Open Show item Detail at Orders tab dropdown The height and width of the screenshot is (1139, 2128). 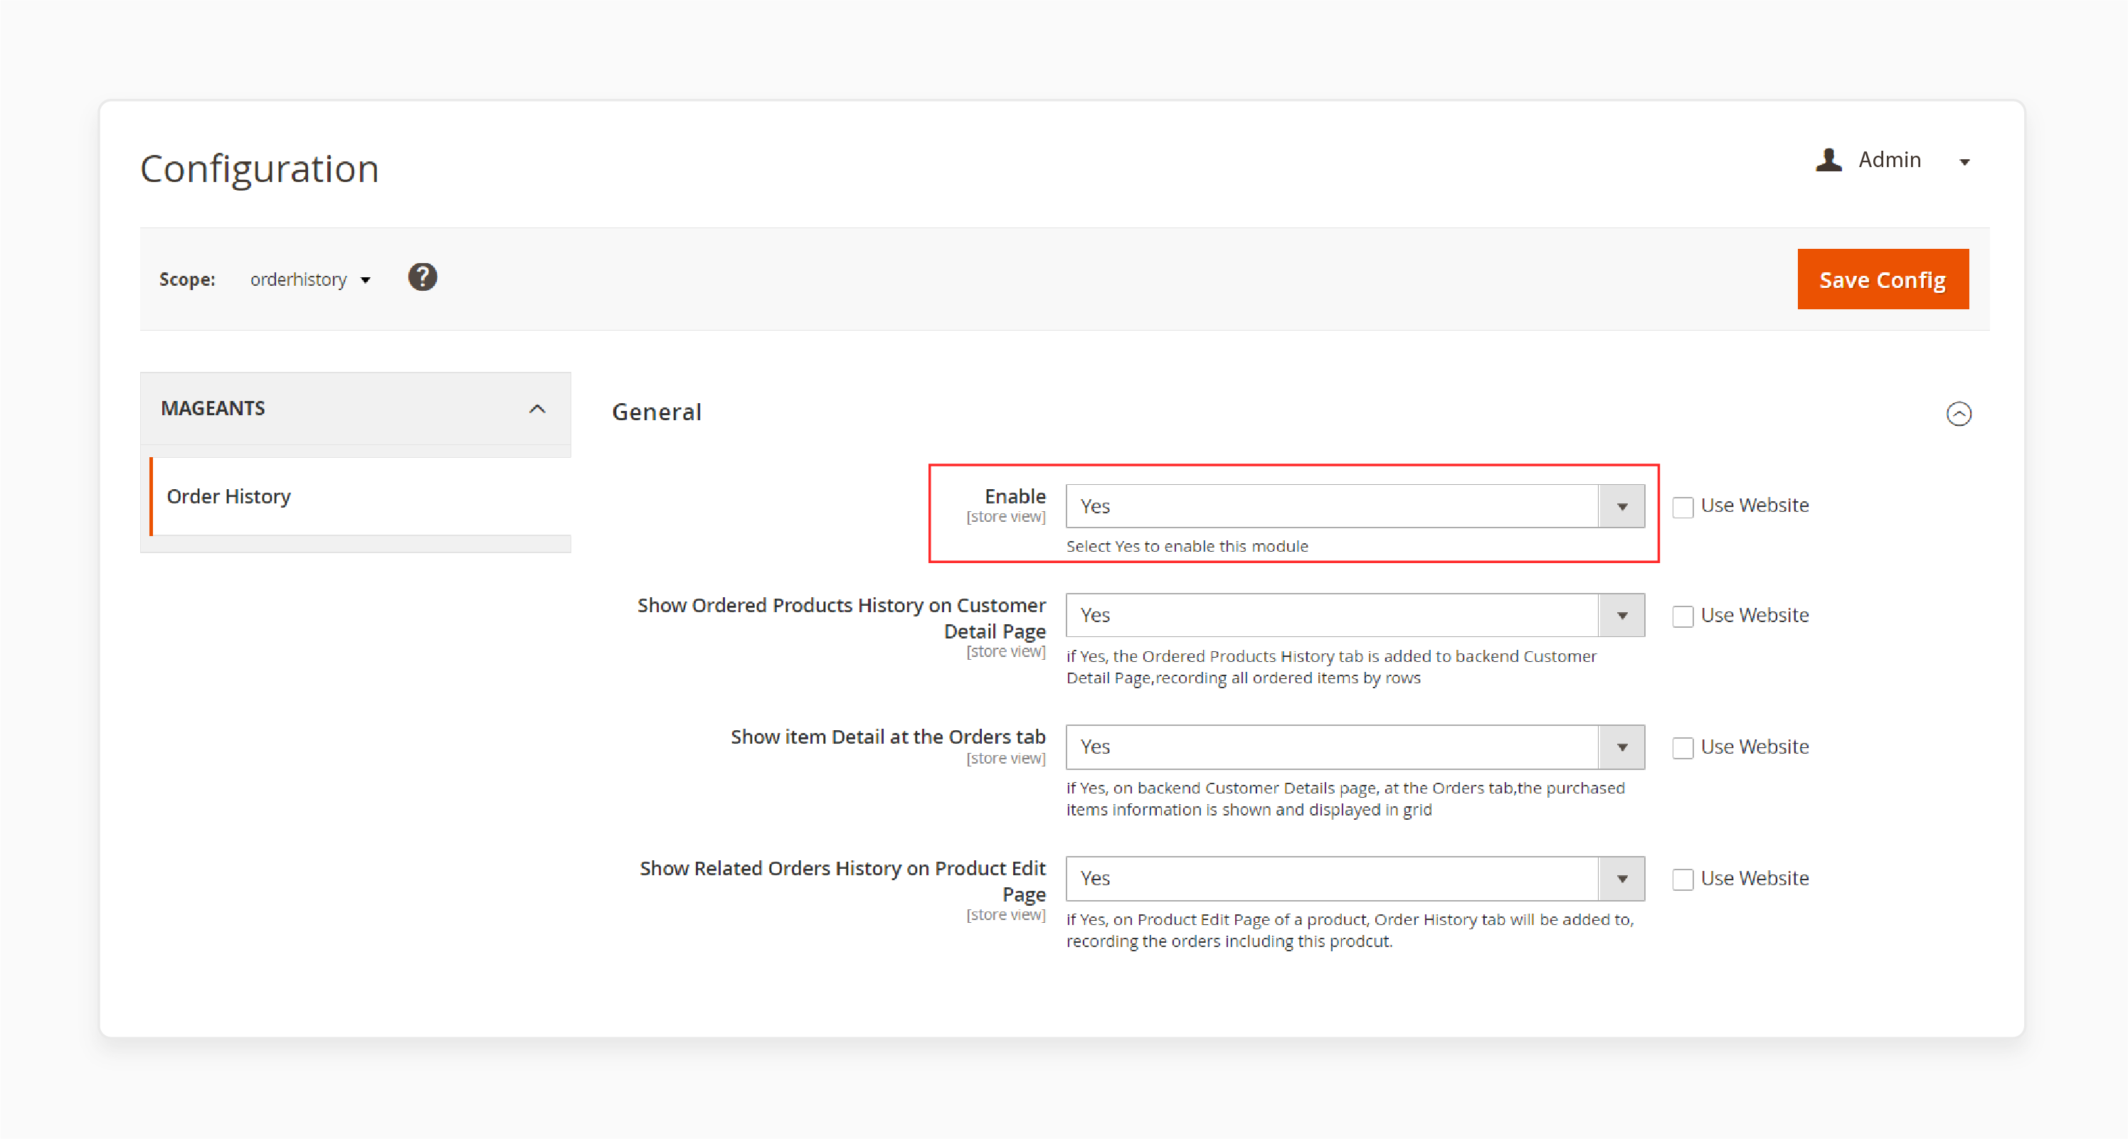(1355, 747)
